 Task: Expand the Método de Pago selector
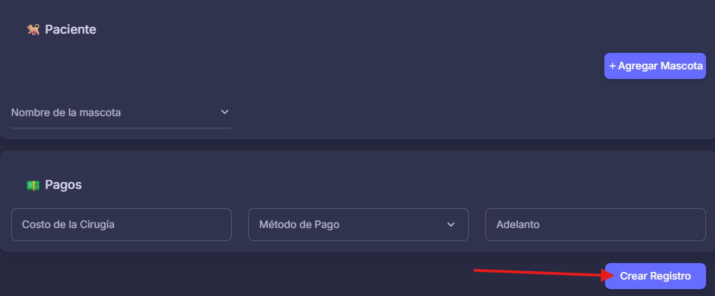(358, 225)
